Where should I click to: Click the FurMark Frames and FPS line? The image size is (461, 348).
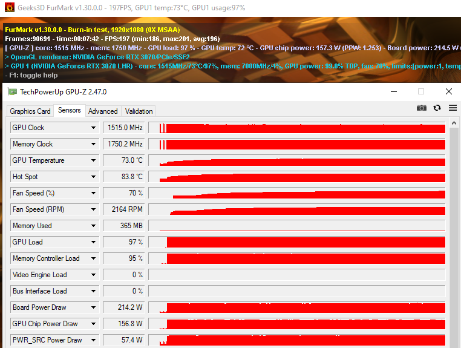click(113, 39)
